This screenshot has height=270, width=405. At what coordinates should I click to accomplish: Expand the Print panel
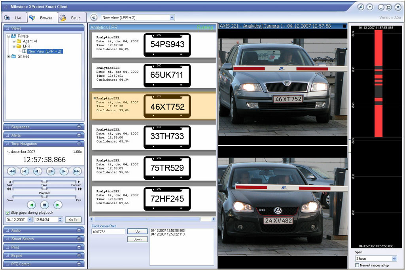pos(79,247)
